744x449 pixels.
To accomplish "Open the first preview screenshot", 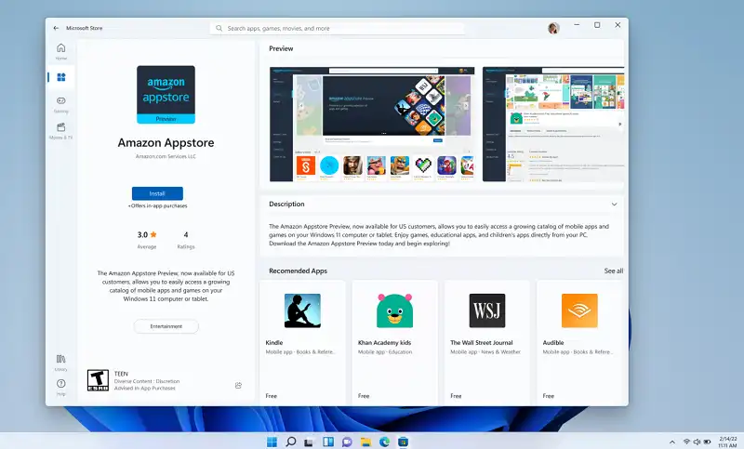I will coord(371,124).
